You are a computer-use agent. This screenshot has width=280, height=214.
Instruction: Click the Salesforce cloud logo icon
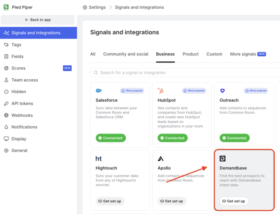pos(99,91)
